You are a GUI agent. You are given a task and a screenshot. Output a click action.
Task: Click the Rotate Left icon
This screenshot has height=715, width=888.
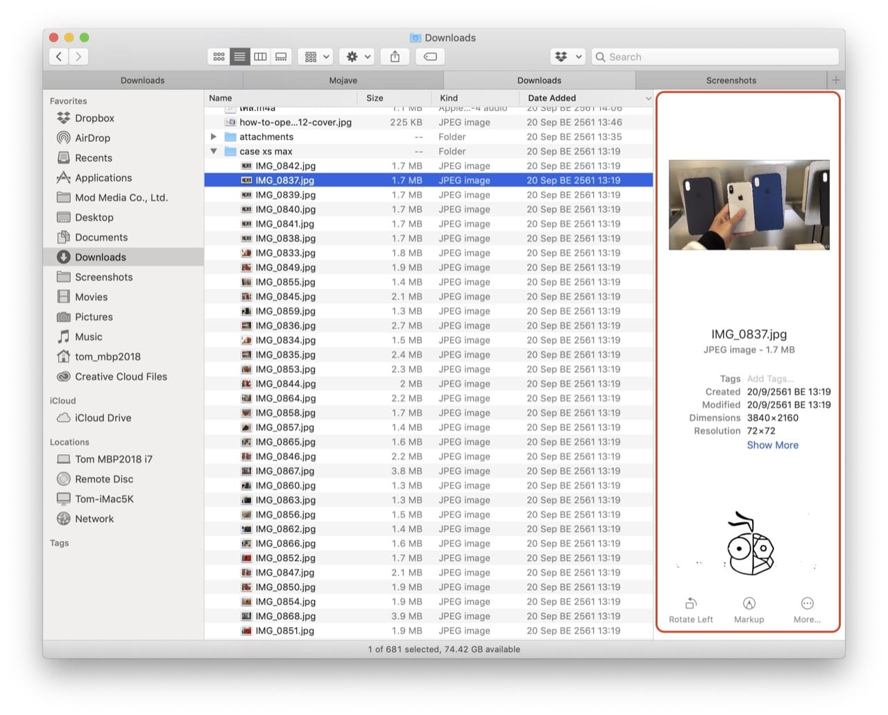click(x=690, y=604)
